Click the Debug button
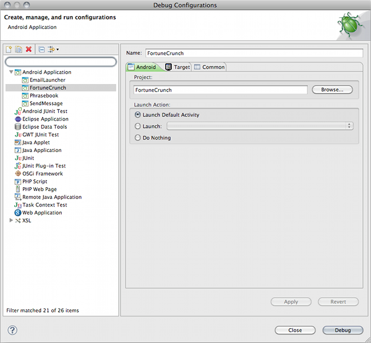Image resolution: width=371 pixels, height=343 pixels. point(343,330)
